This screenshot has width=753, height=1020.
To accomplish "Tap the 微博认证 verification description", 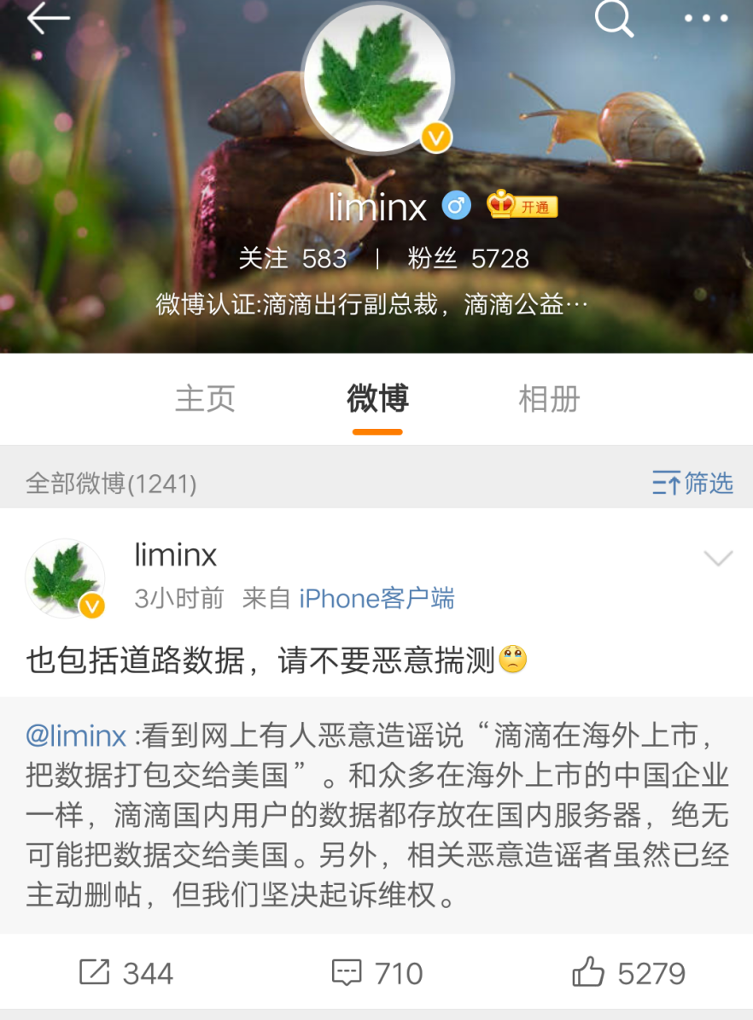I will [x=371, y=304].
